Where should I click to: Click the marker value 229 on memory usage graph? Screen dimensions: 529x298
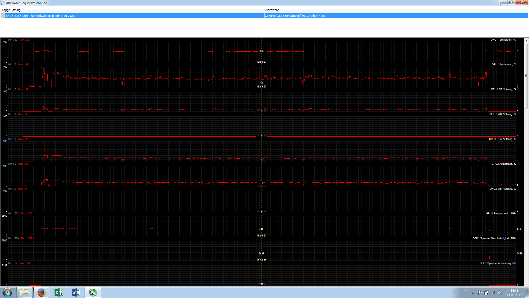261,284
